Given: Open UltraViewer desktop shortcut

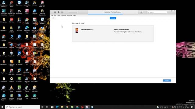Looking at the screenshot, I should 19,37.
